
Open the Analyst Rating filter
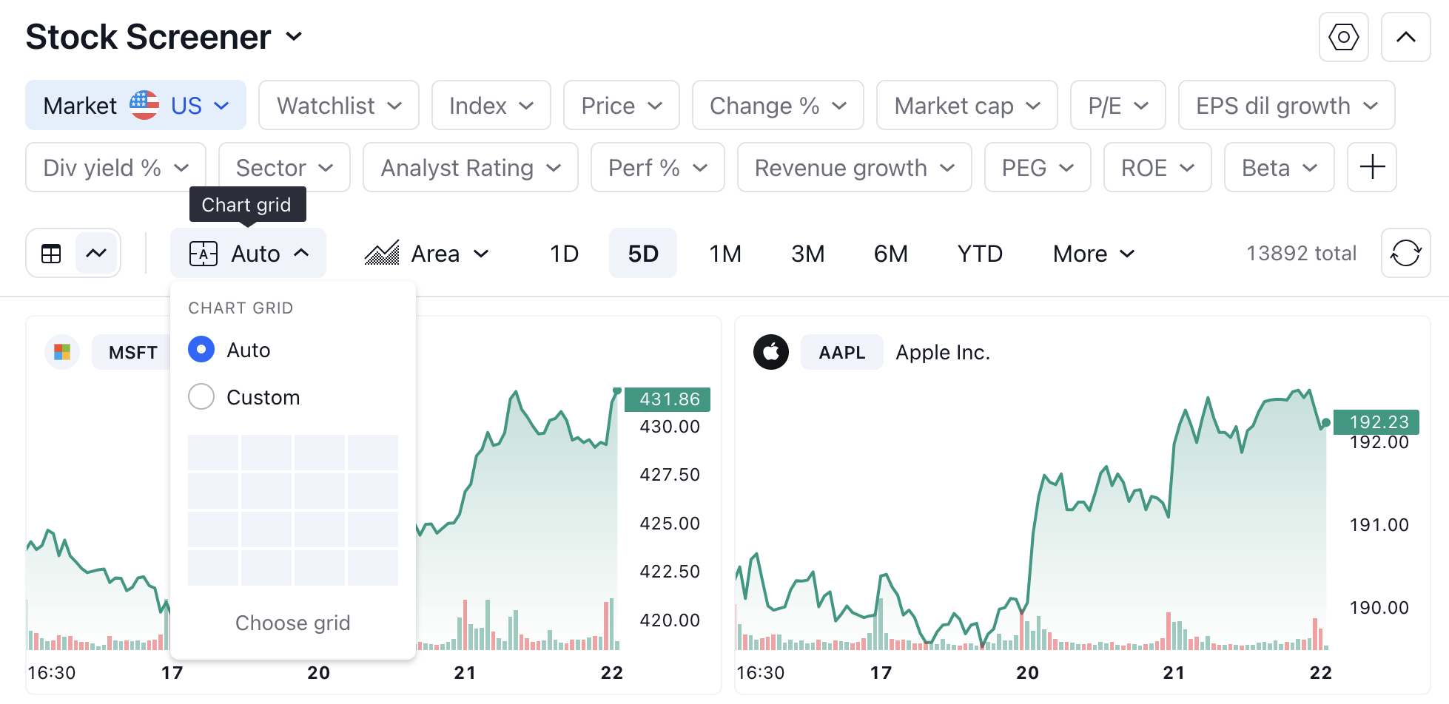pyautogui.click(x=471, y=167)
